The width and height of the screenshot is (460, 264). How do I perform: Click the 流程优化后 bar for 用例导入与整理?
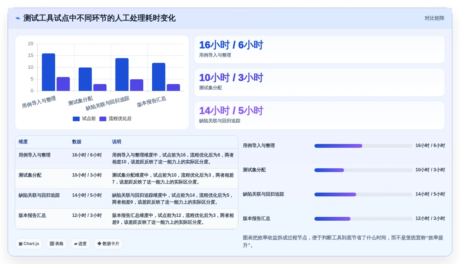pos(63,84)
